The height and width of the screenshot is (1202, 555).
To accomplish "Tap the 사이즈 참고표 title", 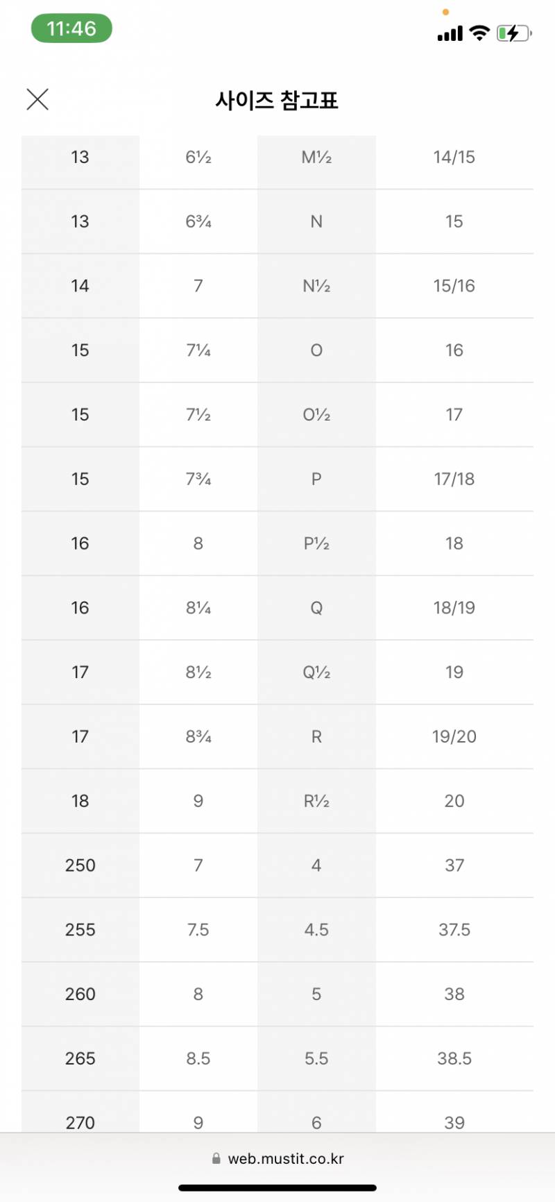I will pos(277,101).
